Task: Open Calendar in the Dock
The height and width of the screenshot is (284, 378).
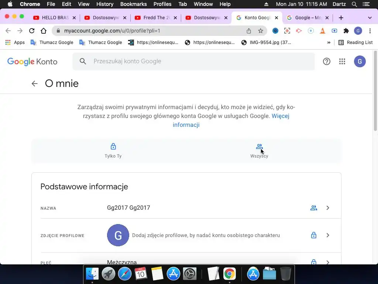Action: pos(141,274)
